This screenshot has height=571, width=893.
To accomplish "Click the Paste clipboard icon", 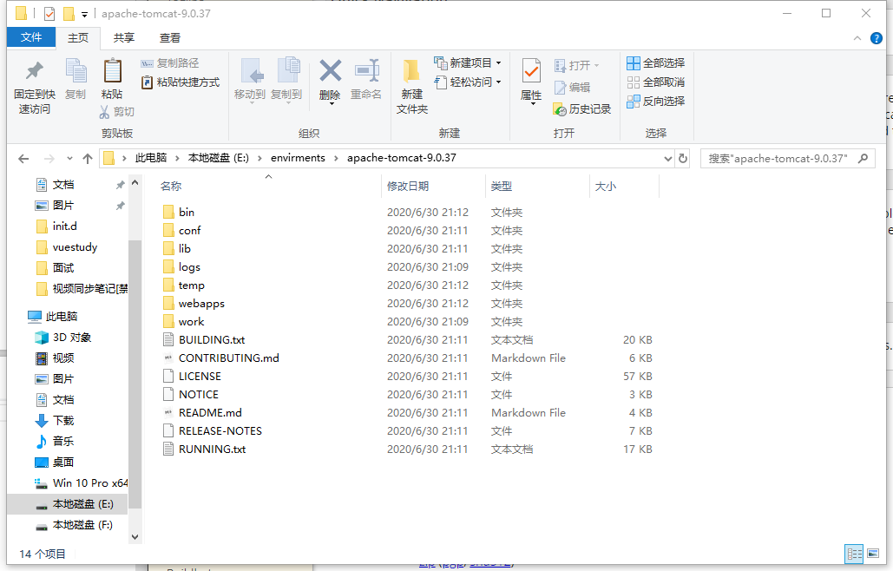I will (x=112, y=71).
